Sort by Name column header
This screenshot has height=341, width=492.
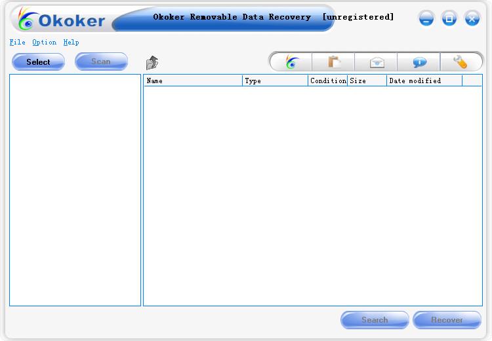click(193, 81)
